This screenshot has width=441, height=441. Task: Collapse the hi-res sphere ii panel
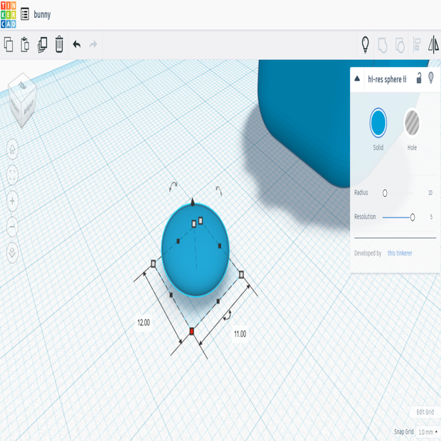tap(358, 79)
